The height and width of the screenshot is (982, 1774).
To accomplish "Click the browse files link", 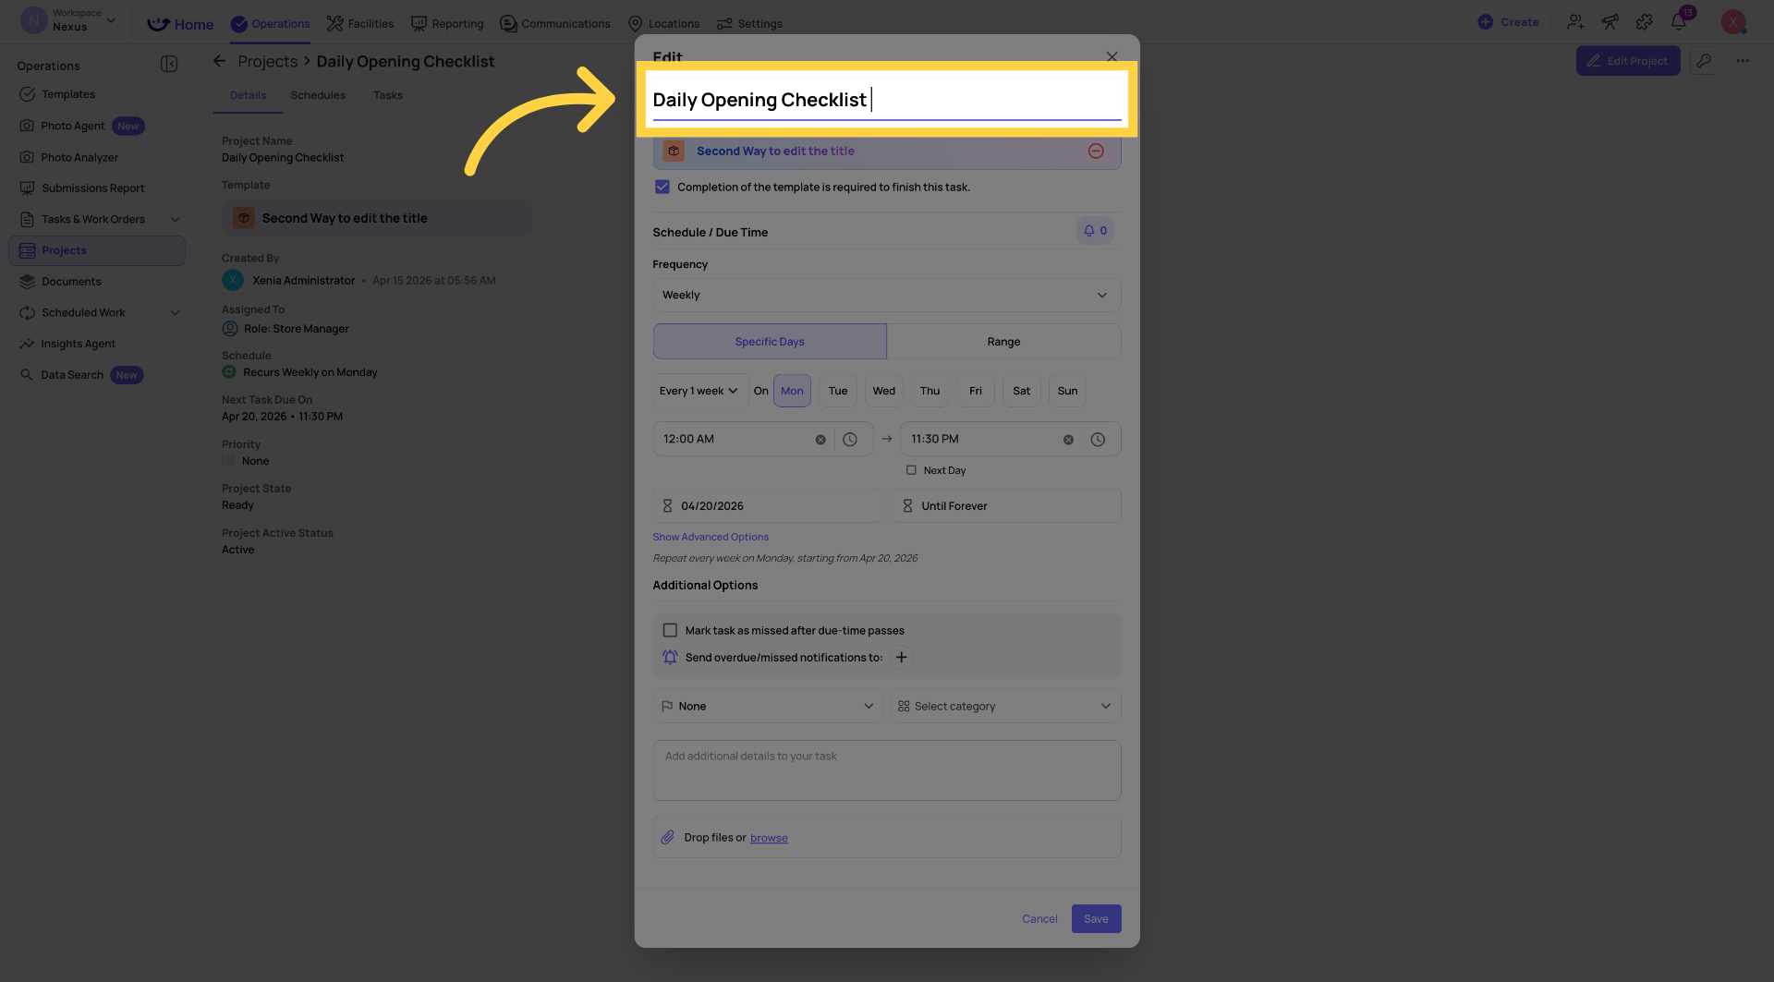I will pos(769,838).
